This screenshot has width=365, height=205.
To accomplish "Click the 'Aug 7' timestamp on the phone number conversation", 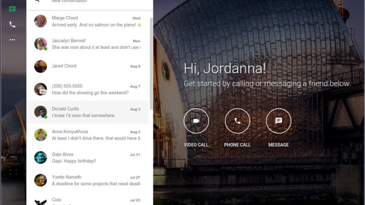I will tap(135, 87).
